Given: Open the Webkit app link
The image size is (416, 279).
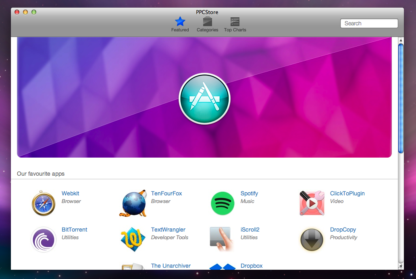Looking at the screenshot, I should tap(70, 193).
